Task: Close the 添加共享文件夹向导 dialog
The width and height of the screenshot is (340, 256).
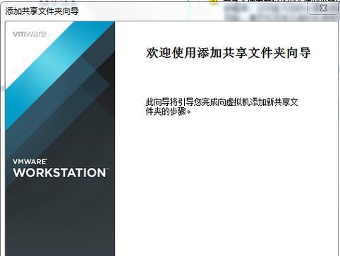Action: point(323,8)
